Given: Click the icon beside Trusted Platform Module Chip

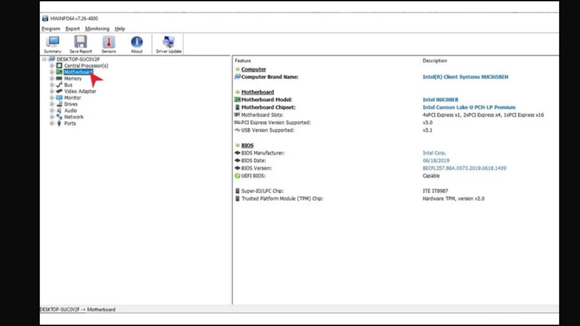Looking at the screenshot, I should tap(237, 198).
